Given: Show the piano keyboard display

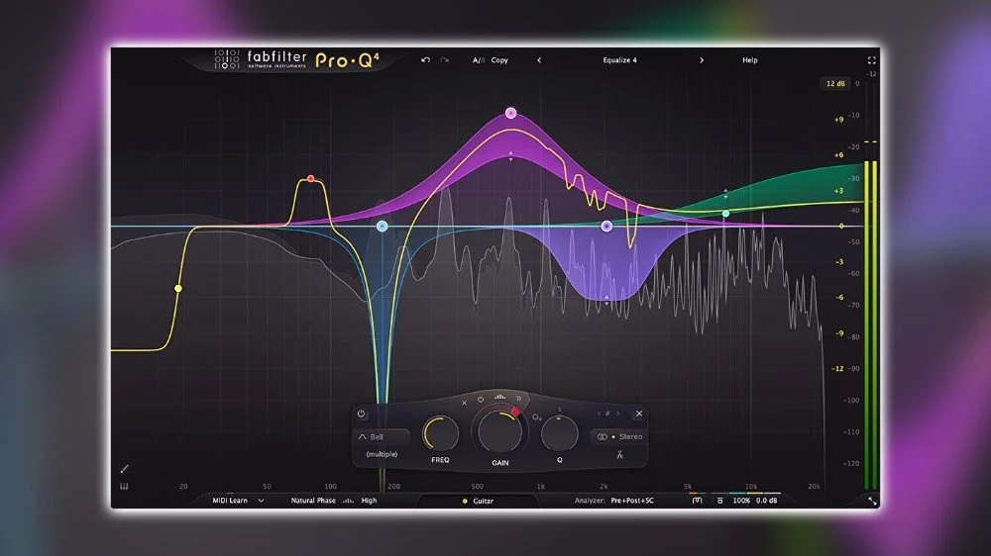Looking at the screenshot, I should click(124, 486).
